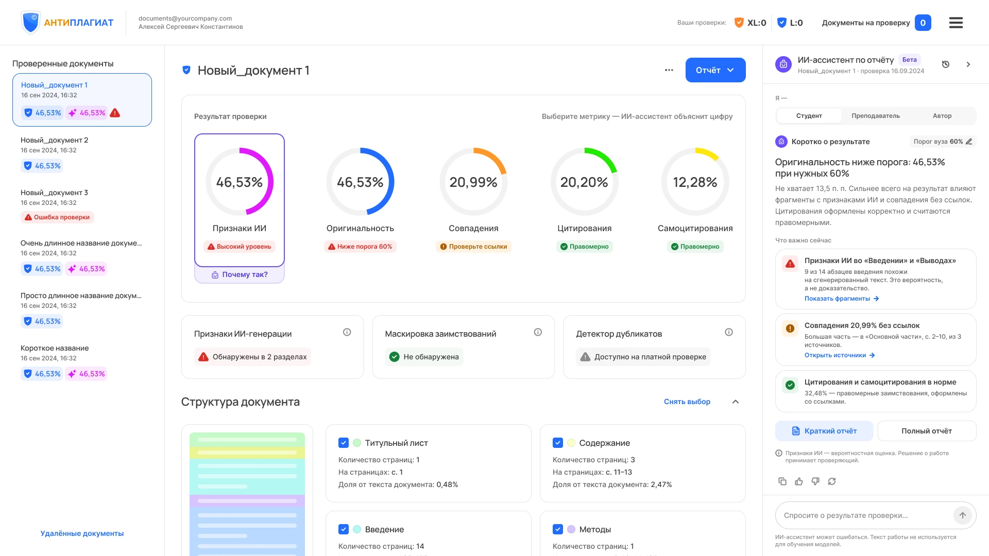Open Удалённые документы
The image size is (989, 556).
click(82, 534)
